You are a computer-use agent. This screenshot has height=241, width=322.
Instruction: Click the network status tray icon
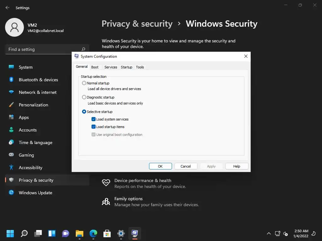click(x=277, y=233)
